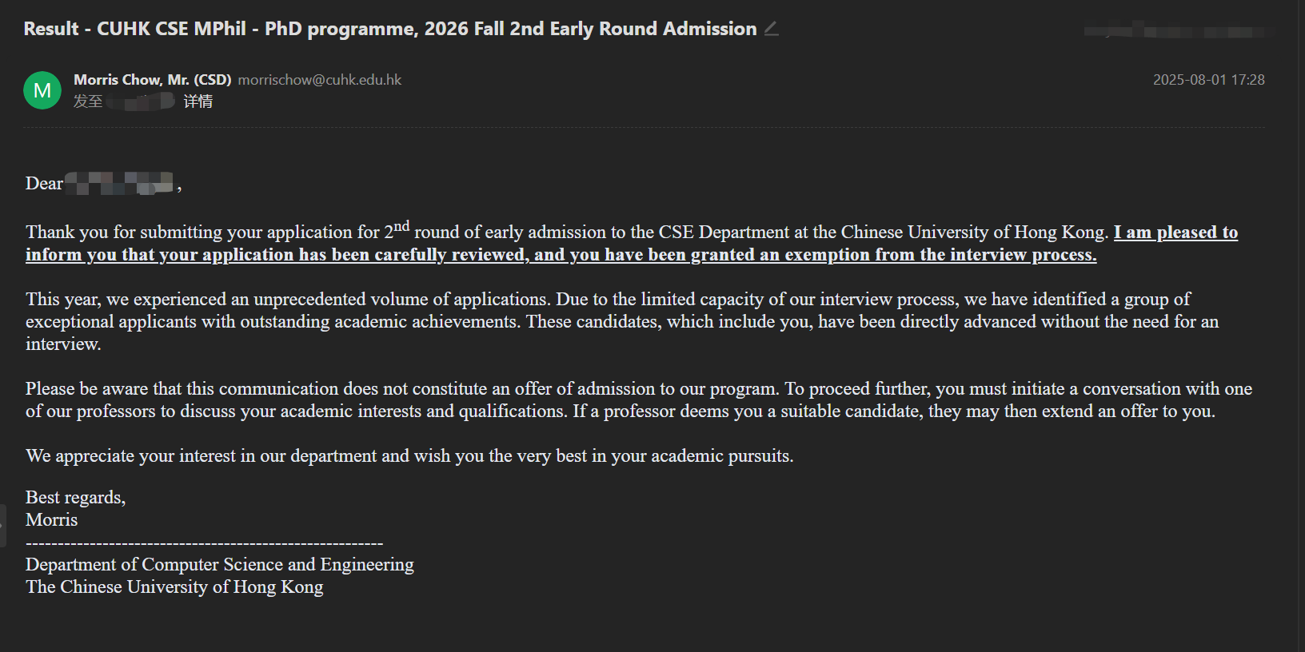Click "Department of Computer Science and Engineering" text
Image resolution: width=1305 pixels, height=652 pixels.
[x=220, y=564]
